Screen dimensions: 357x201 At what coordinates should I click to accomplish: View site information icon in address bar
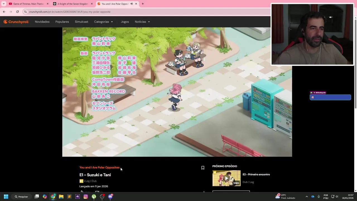point(25,12)
